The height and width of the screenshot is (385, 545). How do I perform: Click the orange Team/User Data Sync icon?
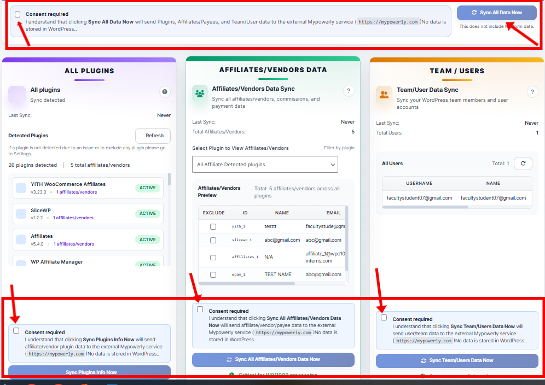[383, 94]
